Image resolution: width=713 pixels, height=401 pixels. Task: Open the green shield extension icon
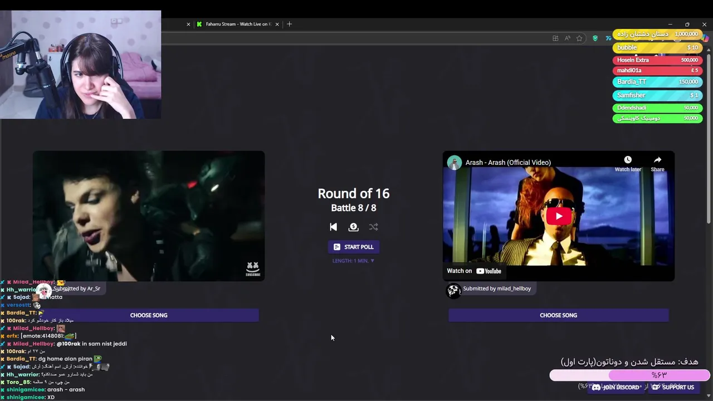(x=595, y=38)
